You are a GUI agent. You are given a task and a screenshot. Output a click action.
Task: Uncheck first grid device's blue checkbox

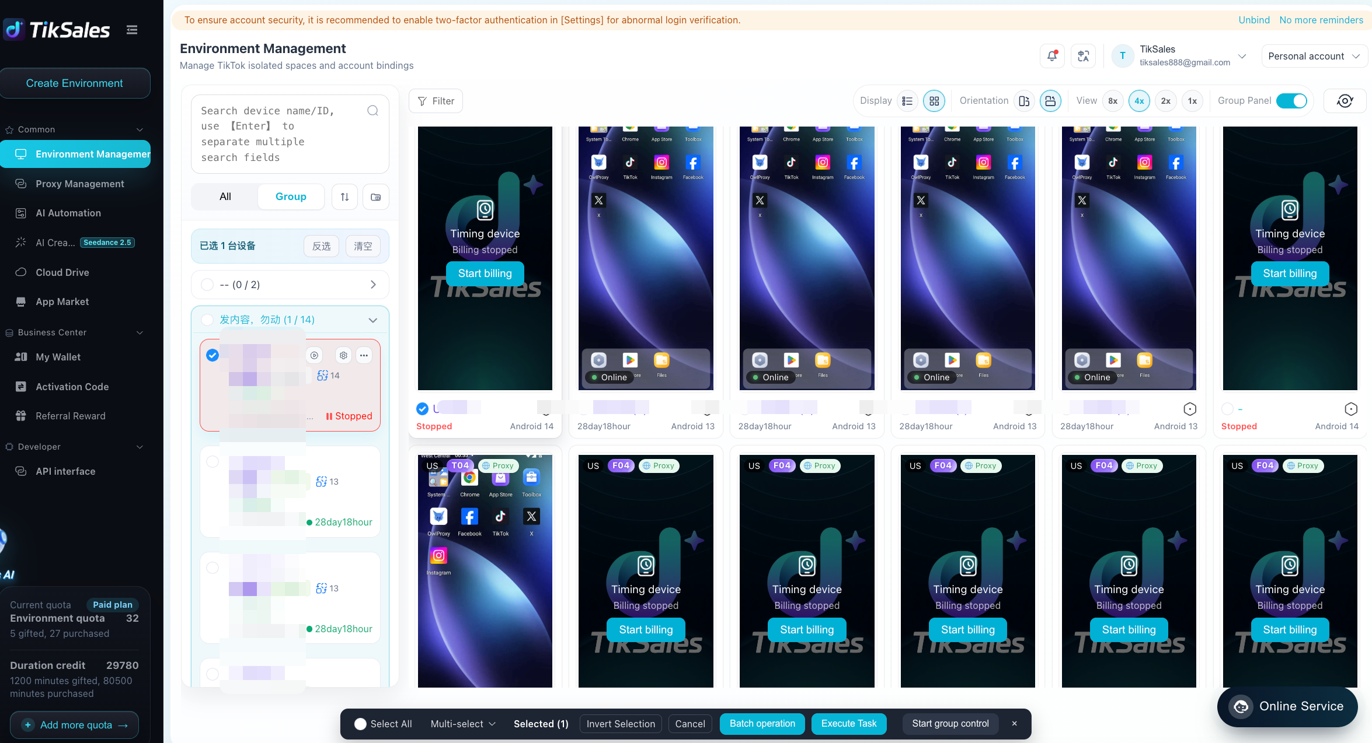tap(422, 409)
